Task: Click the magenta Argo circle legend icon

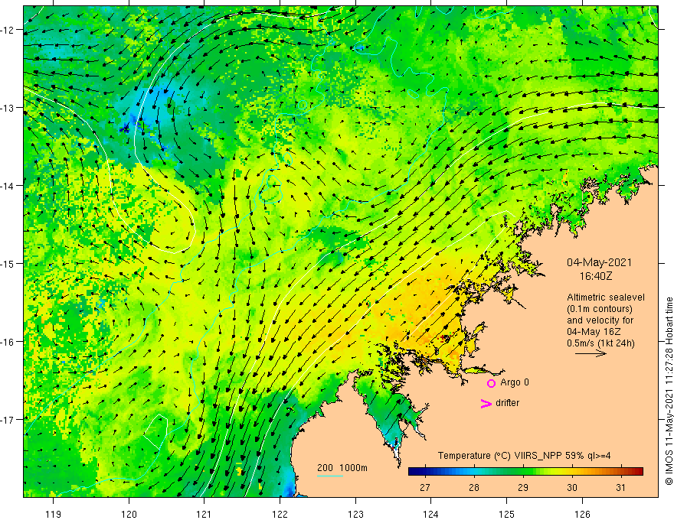Action: 491,383
